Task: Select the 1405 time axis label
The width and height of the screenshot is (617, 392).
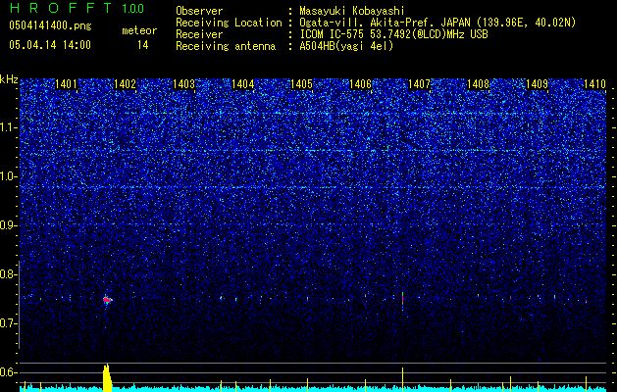Action: pos(301,83)
